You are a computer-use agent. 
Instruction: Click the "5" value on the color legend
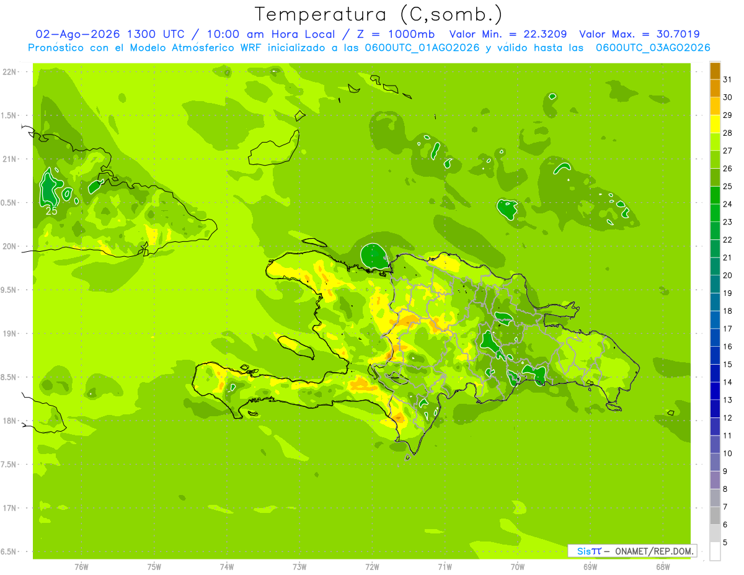tap(725, 543)
